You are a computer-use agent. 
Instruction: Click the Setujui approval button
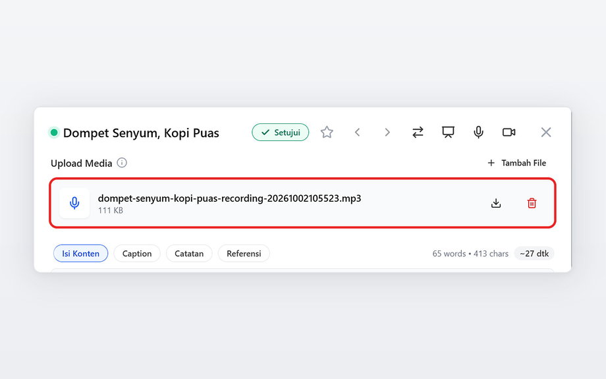coord(280,132)
